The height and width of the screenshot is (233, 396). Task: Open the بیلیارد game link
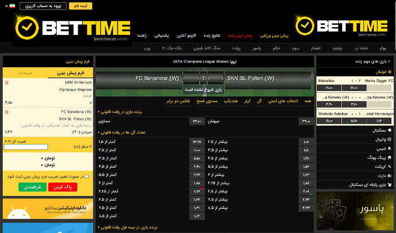point(337,48)
